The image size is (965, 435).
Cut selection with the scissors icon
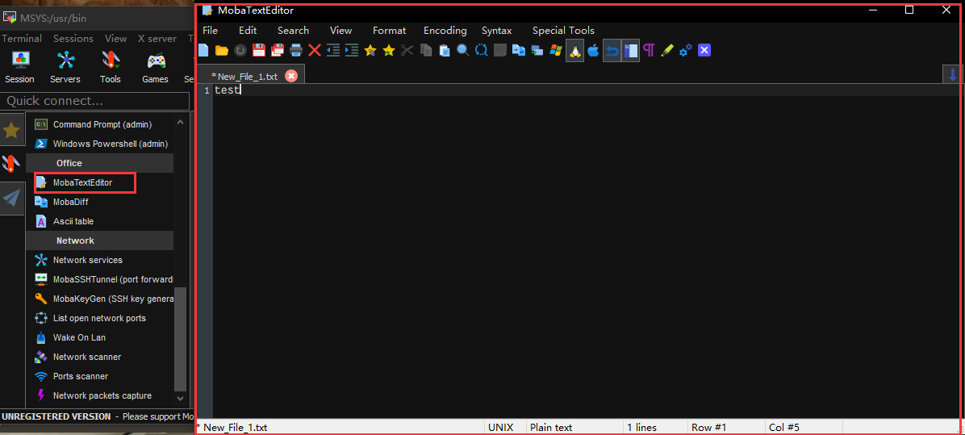coord(407,51)
